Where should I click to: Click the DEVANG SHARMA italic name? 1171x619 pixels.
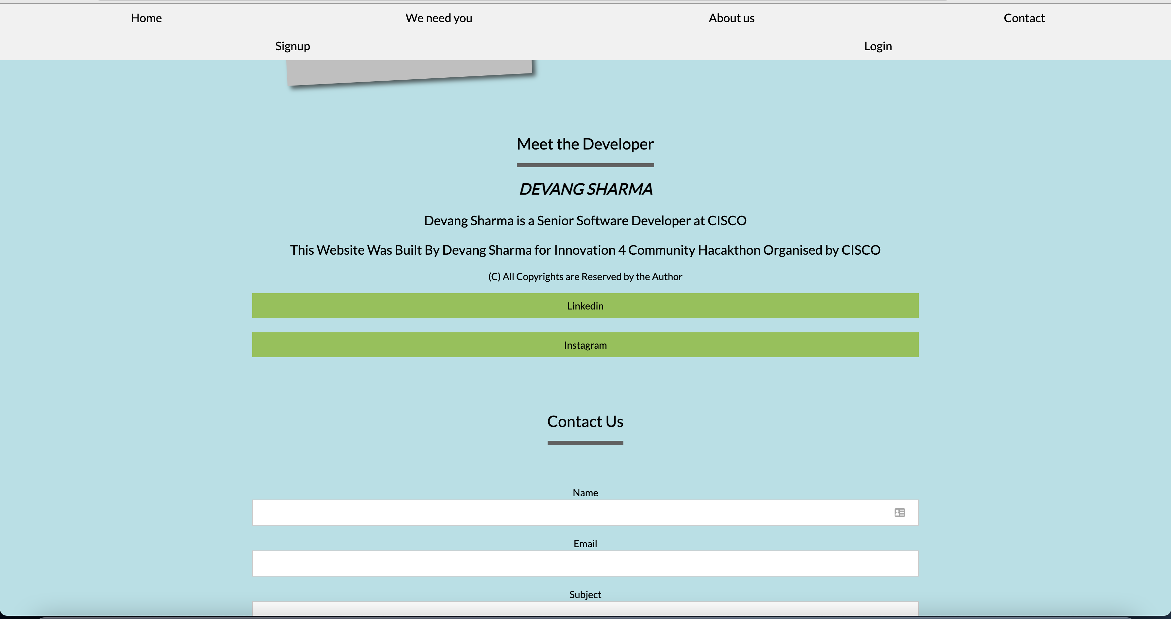[585, 189]
